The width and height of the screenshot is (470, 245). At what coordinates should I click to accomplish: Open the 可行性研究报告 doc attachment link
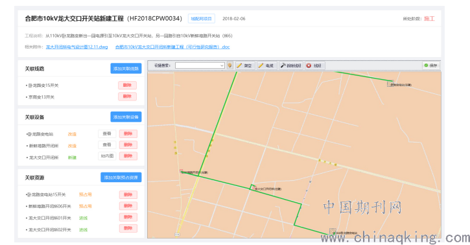[172, 47]
